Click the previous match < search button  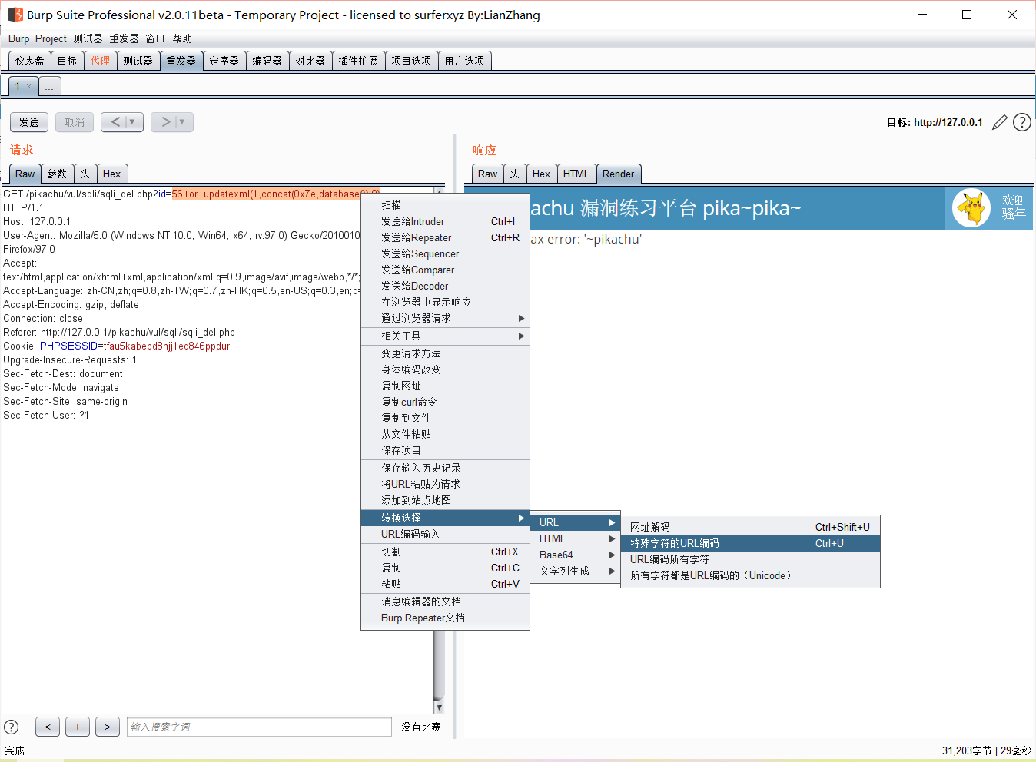tap(48, 727)
